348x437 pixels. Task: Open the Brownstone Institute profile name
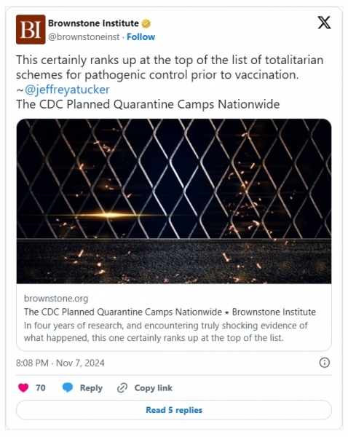(x=93, y=23)
